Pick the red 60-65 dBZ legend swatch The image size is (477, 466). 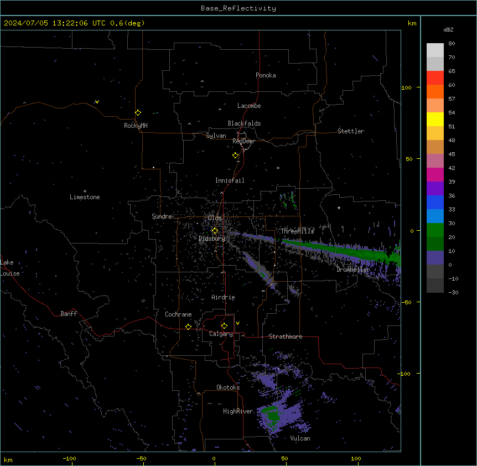click(x=435, y=78)
